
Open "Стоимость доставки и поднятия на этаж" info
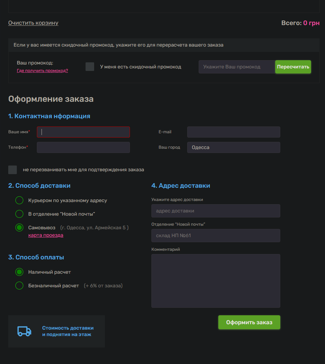[x=68, y=331]
